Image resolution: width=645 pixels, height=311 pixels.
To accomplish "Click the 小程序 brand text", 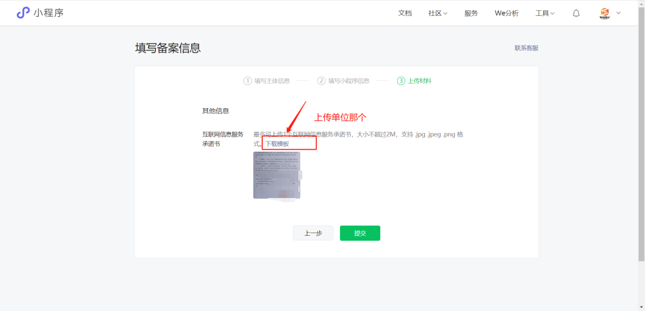I will [49, 13].
